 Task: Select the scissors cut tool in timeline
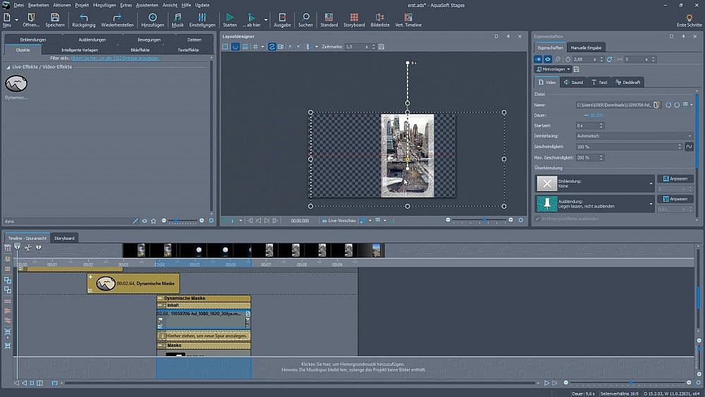pyautogui.click(x=27, y=248)
